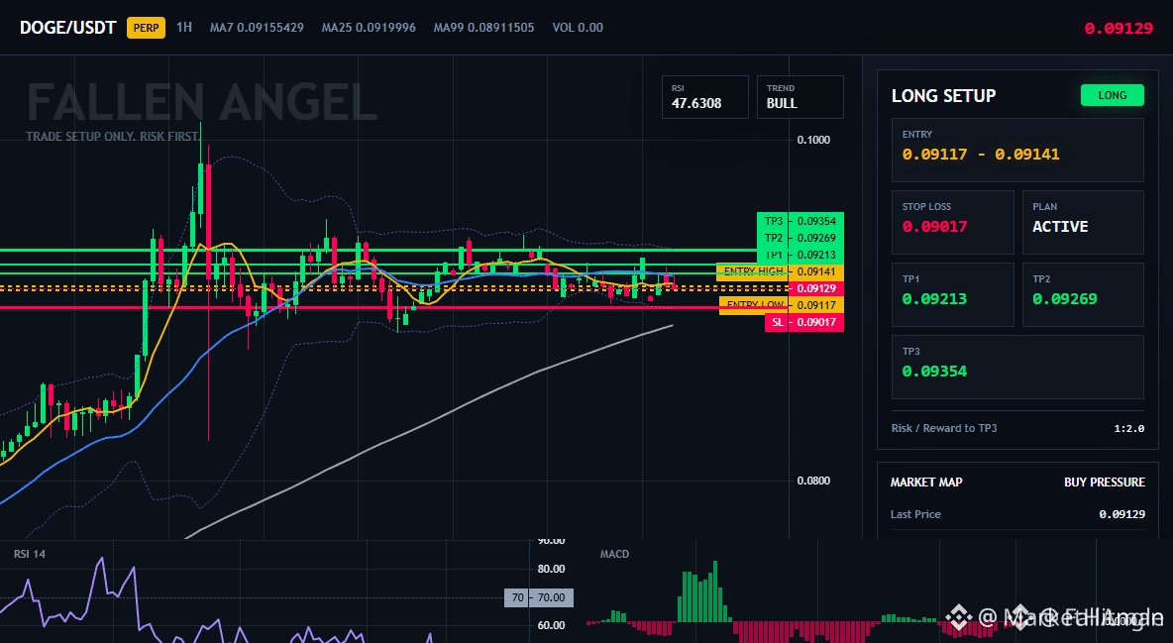The width and height of the screenshot is (1173, 643).
Task: Click the 60.00 RSI axis value
Action: [552, 626]
